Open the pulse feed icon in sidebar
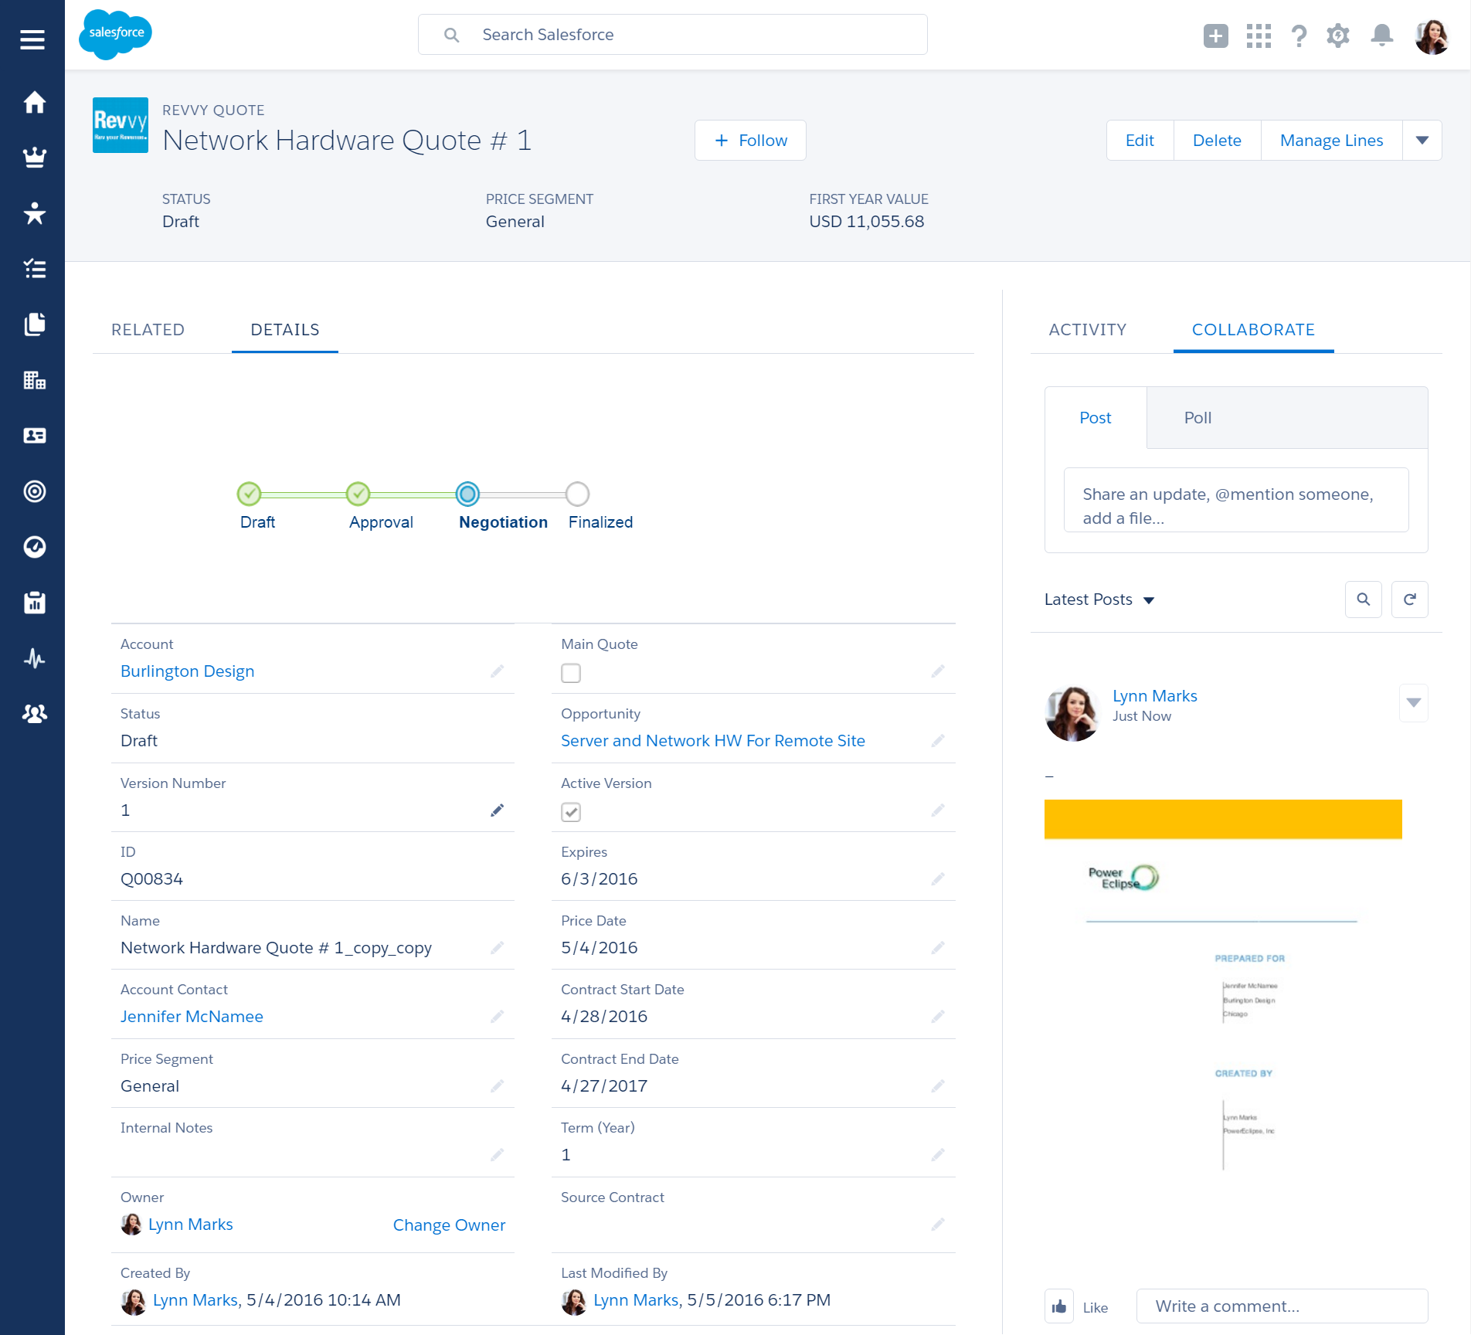 tap(34, 658)
